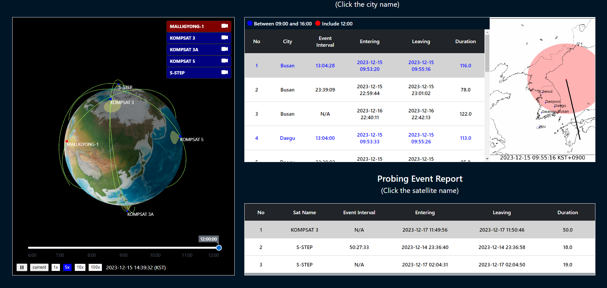Click entering time 2023-12-16 22:40:11
This screenshot has width=607, height=288.
tap(370, 114)
